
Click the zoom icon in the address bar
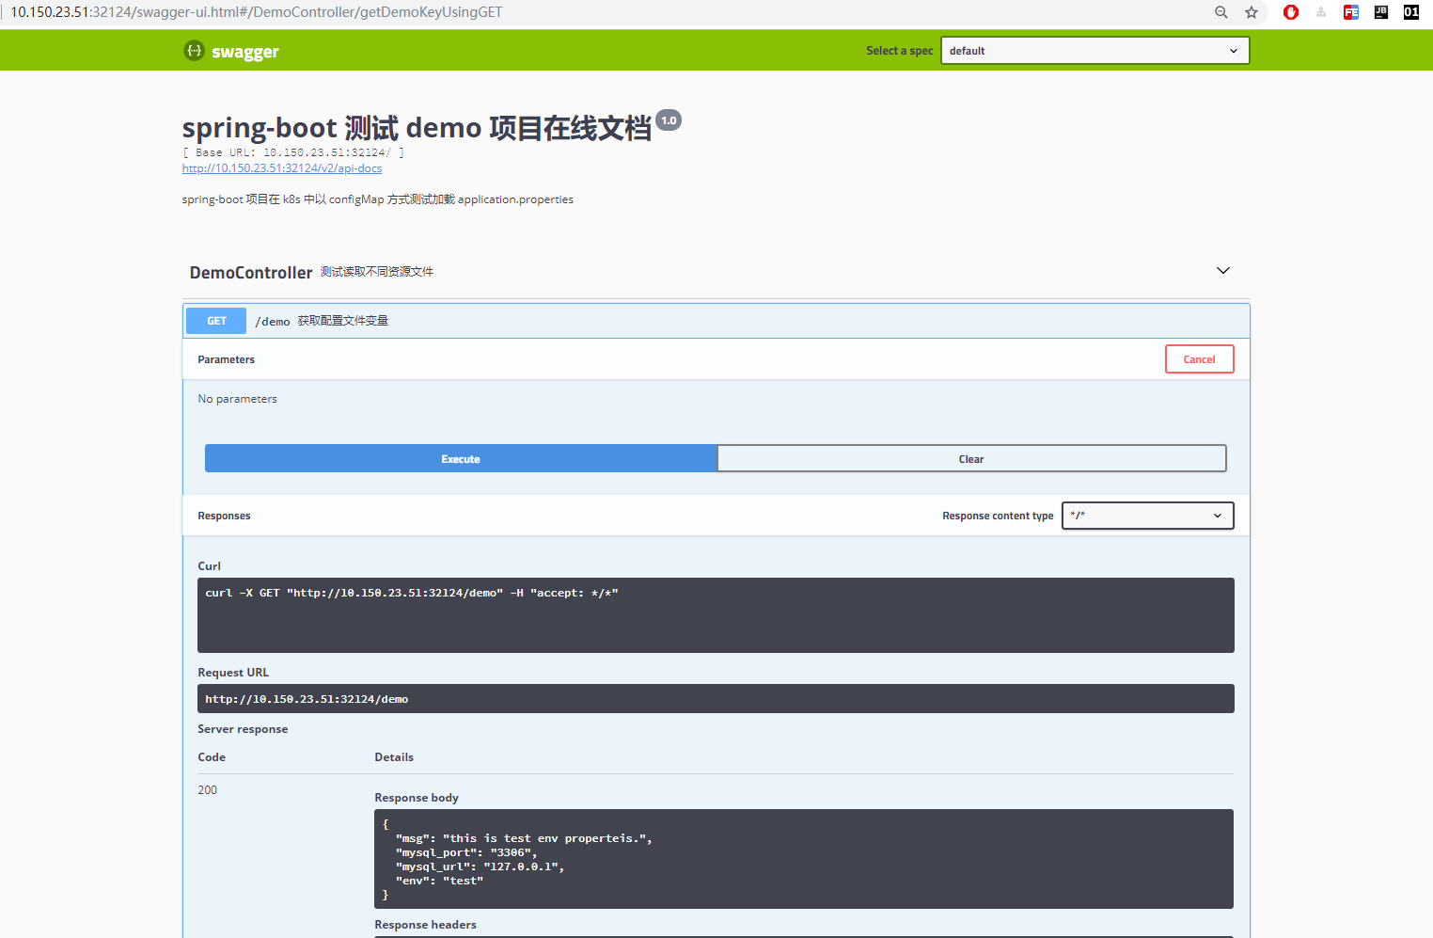[1220, 12]
